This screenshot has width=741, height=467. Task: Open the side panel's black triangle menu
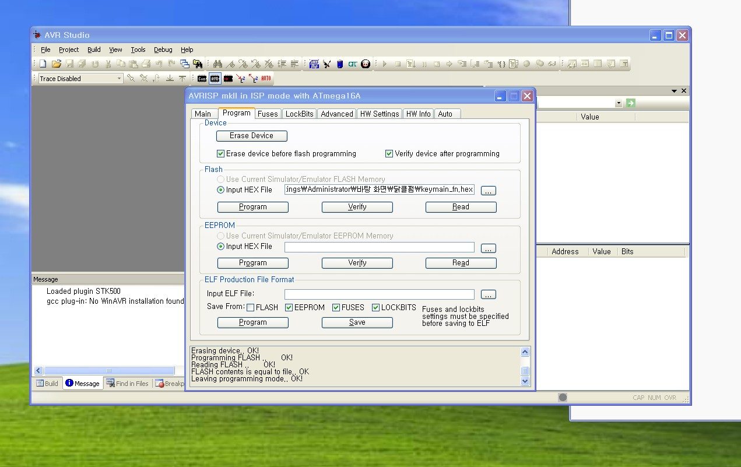[675, 91]
